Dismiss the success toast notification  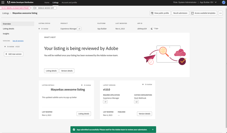[x=153, y=130]
